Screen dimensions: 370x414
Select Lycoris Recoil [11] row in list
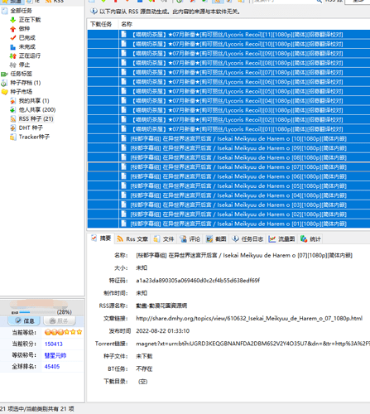[228, 35]
